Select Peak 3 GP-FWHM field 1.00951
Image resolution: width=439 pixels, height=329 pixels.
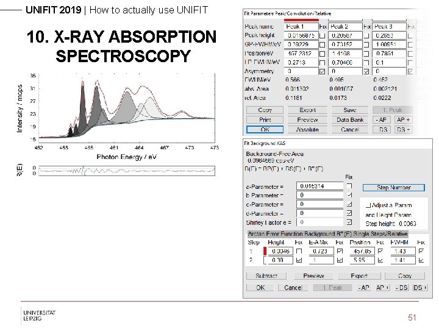(x=389, y=44)
